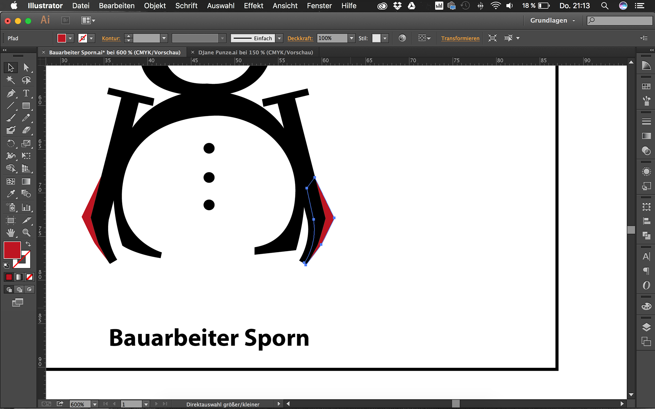Open the Deckkraft transparency panel link
Screen dimensions: 655x409
pyautogui.click(x=300, y=38)
